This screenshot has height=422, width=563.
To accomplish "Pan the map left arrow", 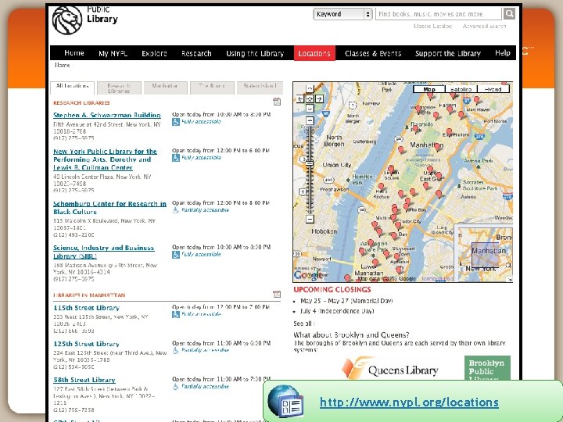I will [300, 98].
